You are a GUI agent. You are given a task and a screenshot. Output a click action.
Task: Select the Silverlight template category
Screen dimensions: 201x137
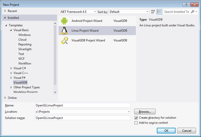[25, 49]
